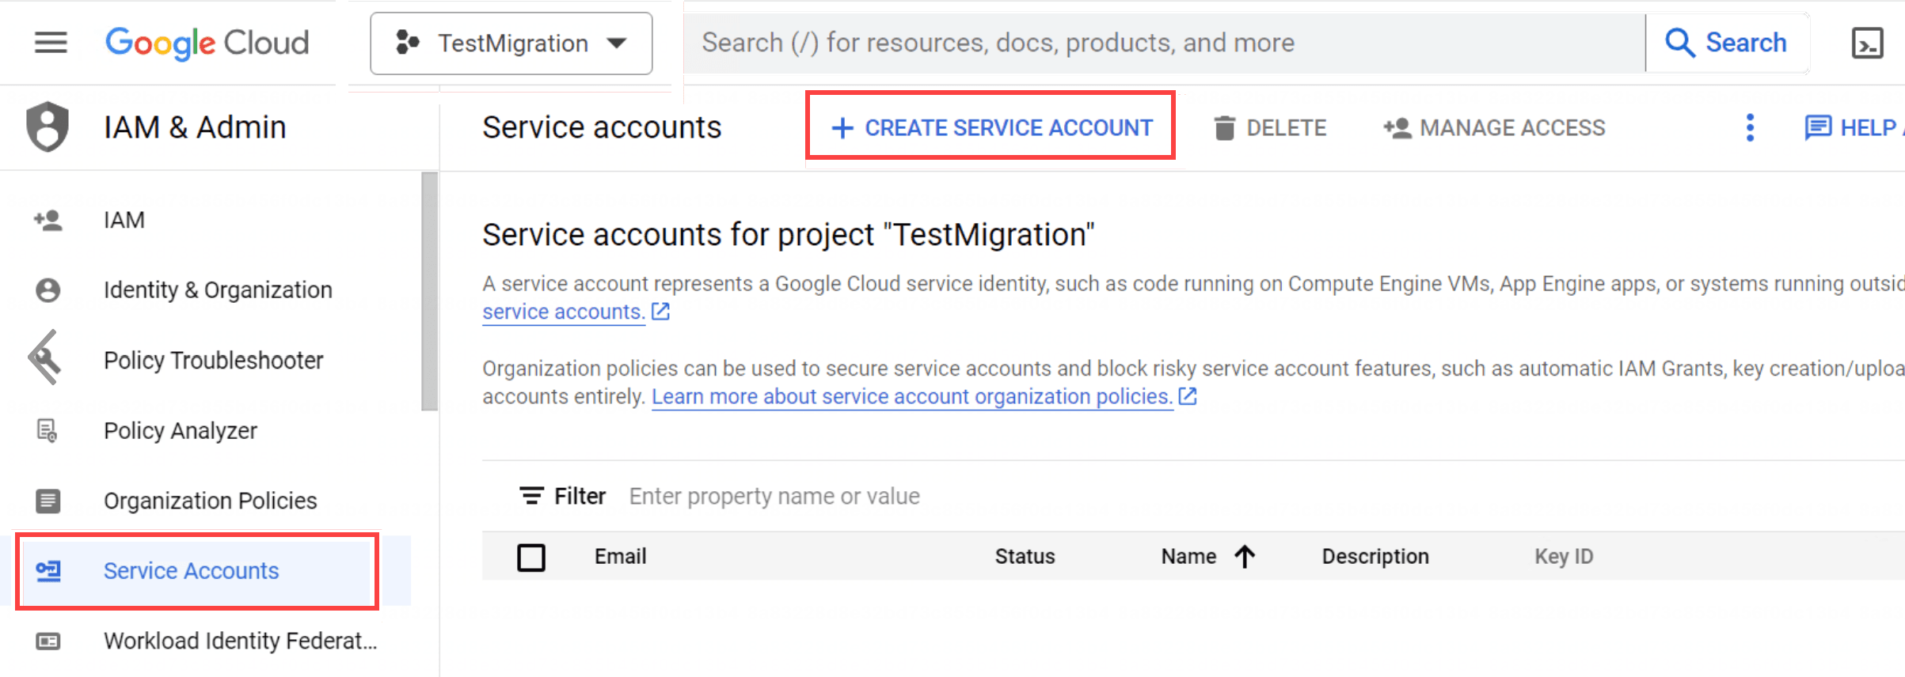Screen dimensions: 1905x677
Task: Activate the Cloud Shell terminal icon
Action: point(1867,43)
